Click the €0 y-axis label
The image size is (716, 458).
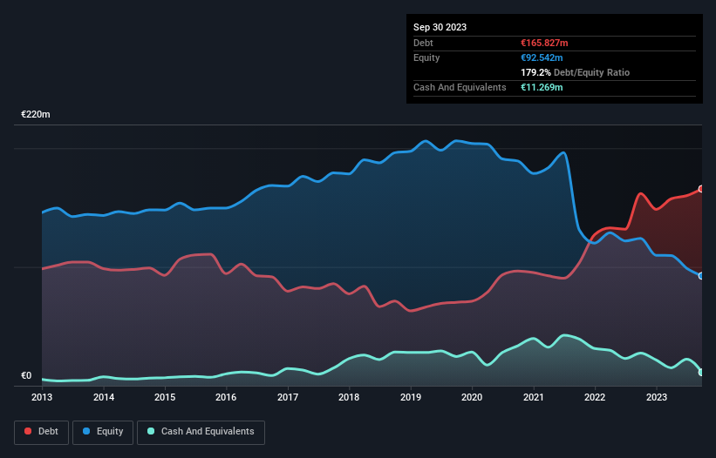pyautogui.click(x=26, y=375)
